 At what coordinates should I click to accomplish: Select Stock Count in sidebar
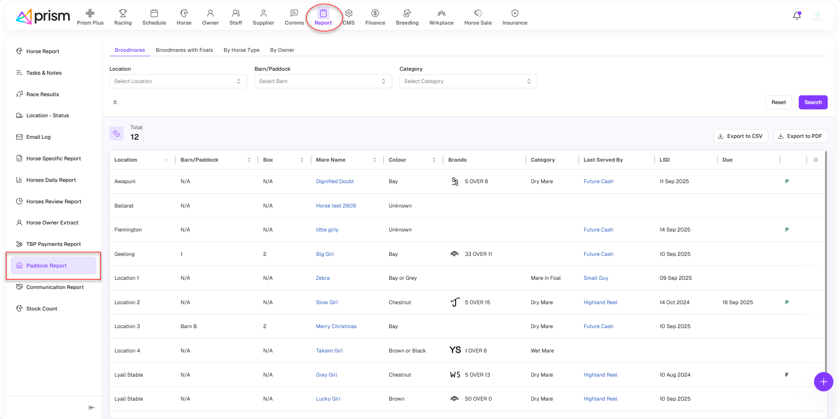[x=42, y=309]
